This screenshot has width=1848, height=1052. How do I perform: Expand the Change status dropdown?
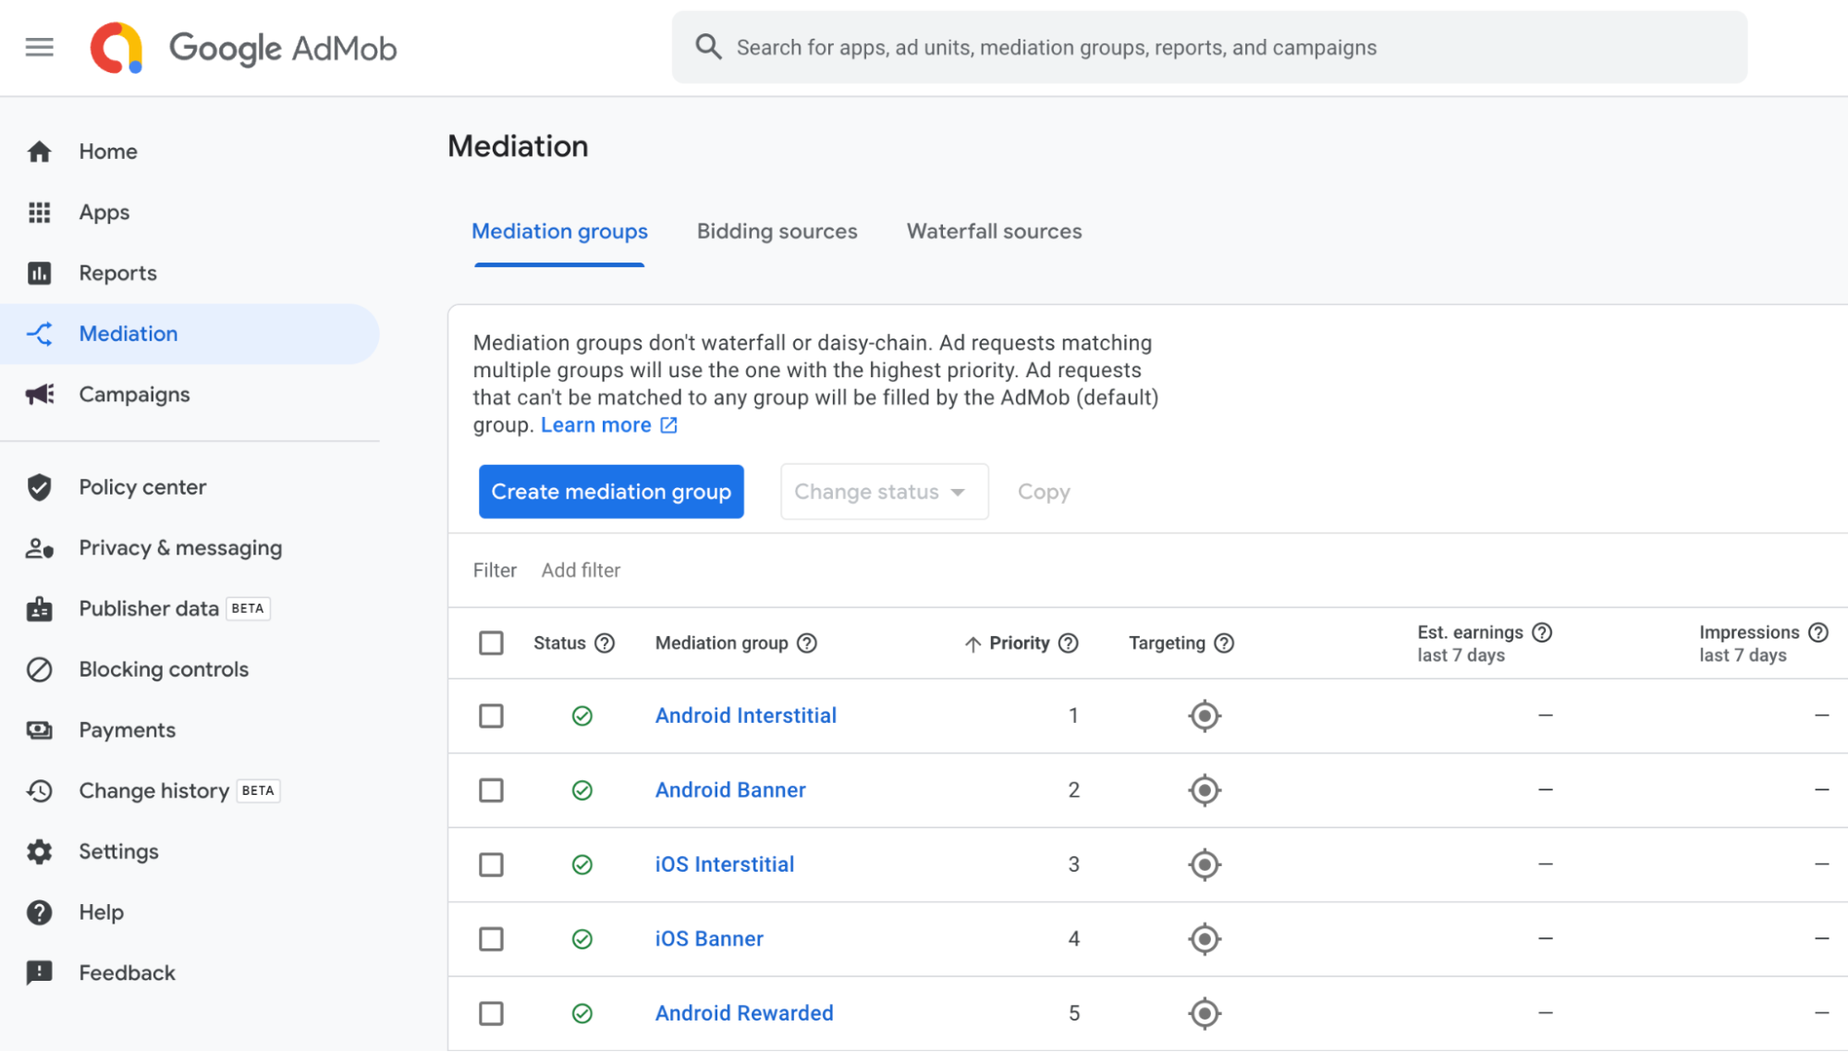coord(883,491)
